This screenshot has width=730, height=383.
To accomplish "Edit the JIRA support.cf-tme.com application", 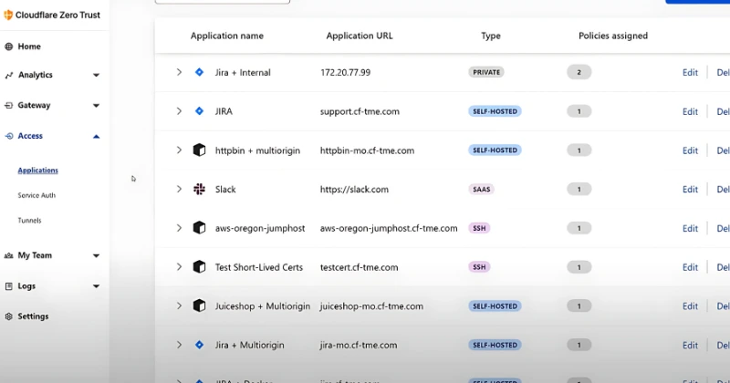I will tap(690, 112).
